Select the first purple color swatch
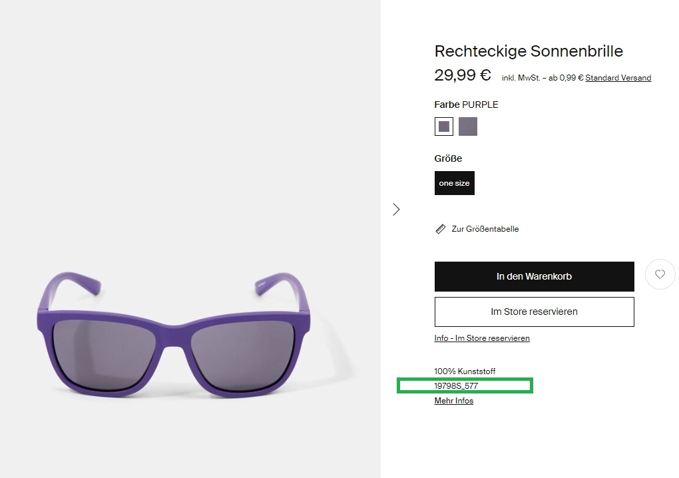This screenshot has width=679, height=478. pos(444,126)
